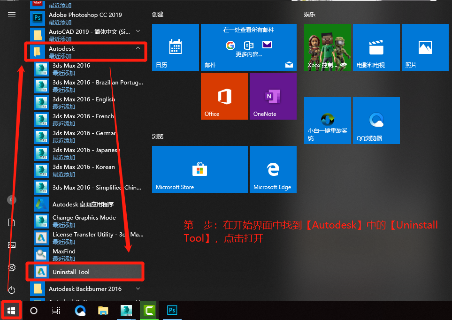Open Cortana search circle on the taskbar

[x=34, y=311]
